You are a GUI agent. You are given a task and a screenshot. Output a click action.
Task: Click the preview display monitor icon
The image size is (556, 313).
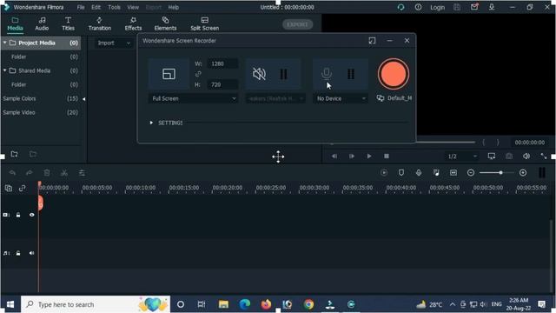click(492, 156)
